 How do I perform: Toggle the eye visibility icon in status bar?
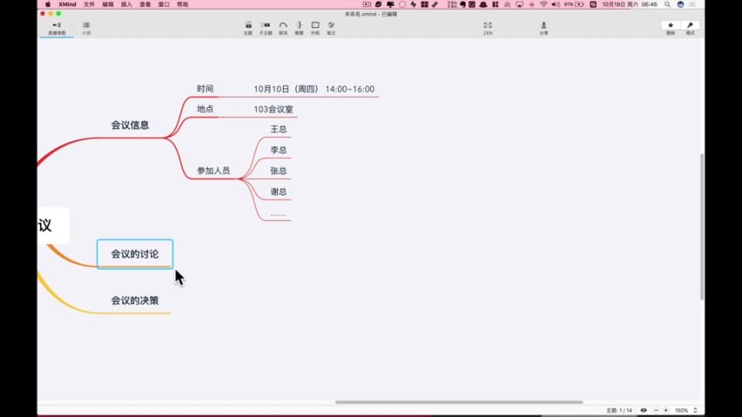(x=643, y=410)
